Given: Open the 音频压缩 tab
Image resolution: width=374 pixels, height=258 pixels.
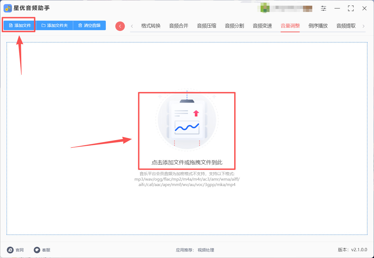Looking at the screenshot, I should coord(207,26).
